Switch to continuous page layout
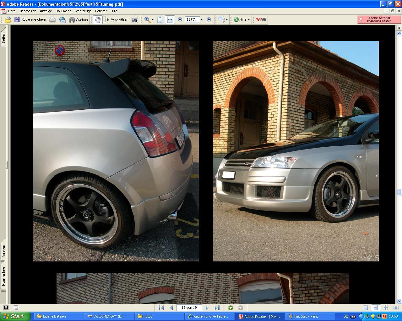This screenshot has height=321, width=402. coord(375,308)
